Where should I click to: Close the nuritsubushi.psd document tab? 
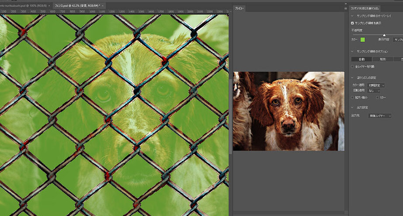tap(49, 5)
